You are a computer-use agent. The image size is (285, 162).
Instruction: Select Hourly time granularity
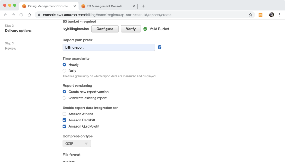click(64, 65)
